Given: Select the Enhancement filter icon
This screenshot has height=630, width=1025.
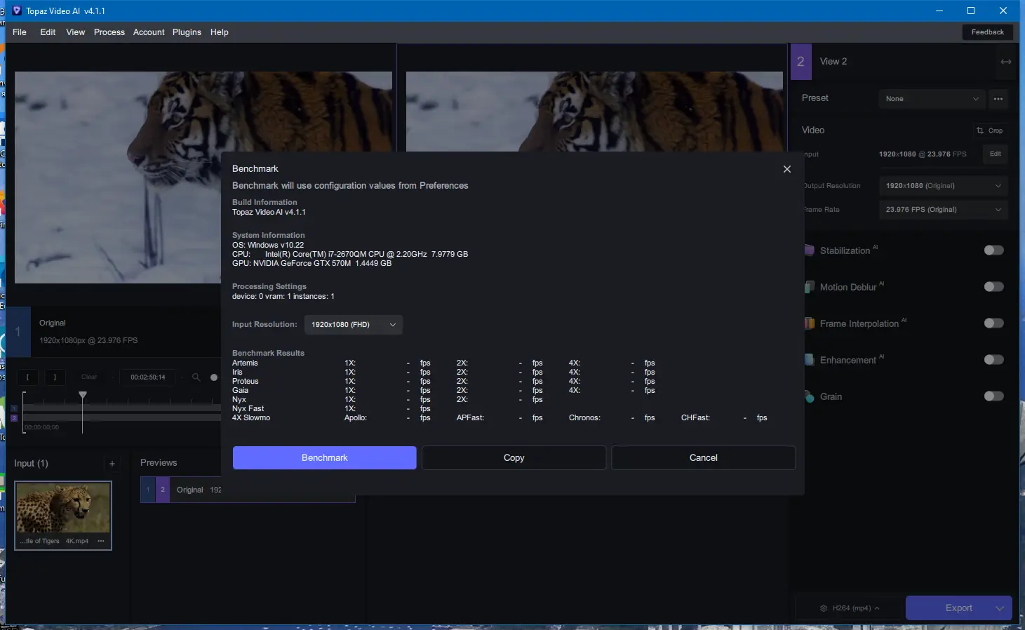Looking at the screenshot, I should (x=810, y=359).
